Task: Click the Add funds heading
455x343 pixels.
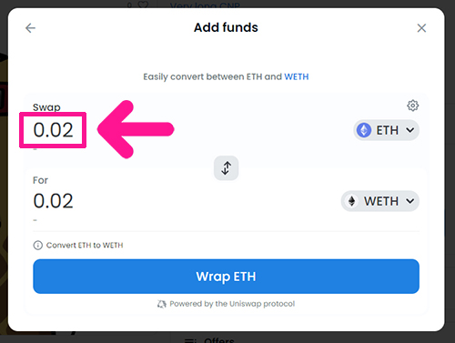Action: pyautogui.click(x=226, y=27)
